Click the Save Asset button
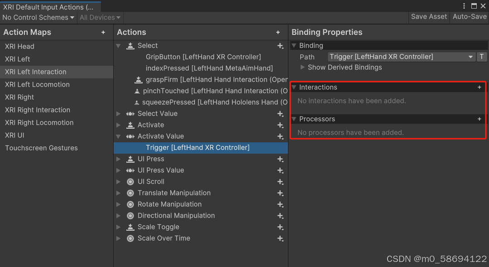The image size is (489, 267). point(428,17)
